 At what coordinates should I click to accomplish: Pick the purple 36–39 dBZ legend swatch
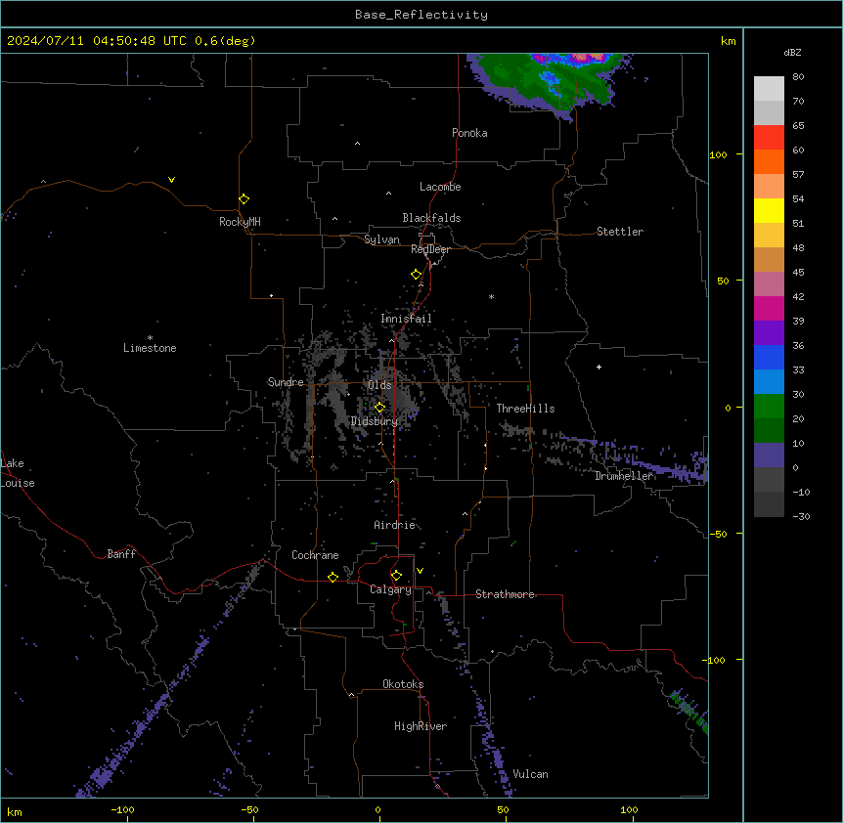point(769,333)
